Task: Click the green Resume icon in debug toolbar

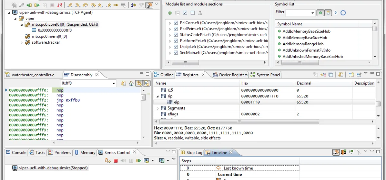Action: [37, 5]
